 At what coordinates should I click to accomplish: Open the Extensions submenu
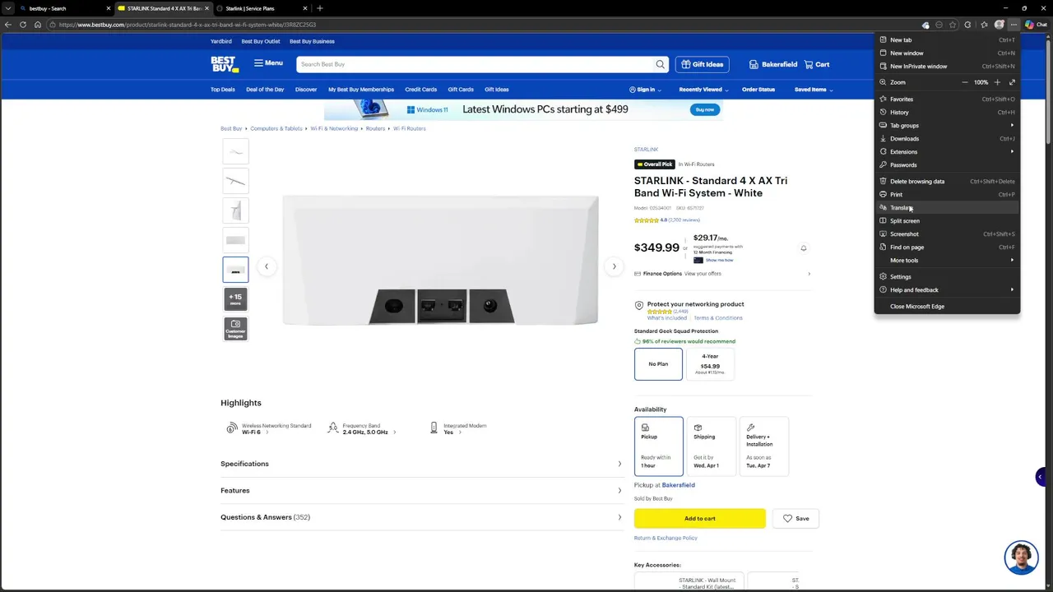click(x=947, y=151)
